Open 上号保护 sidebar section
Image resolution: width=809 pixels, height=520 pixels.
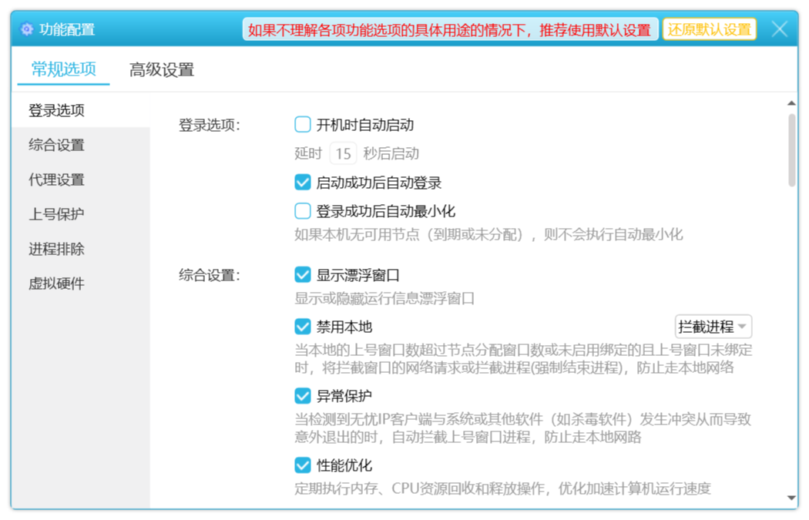pos(57,214)
